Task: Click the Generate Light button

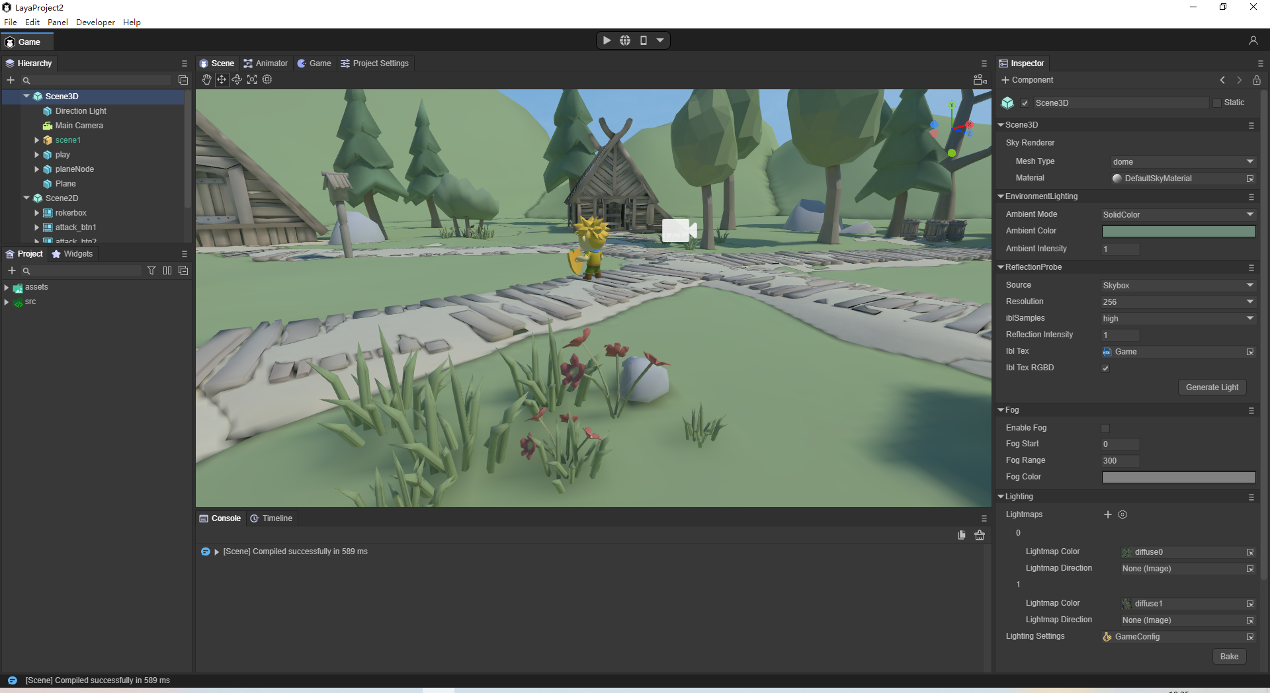Action: tap(1212, 387)
